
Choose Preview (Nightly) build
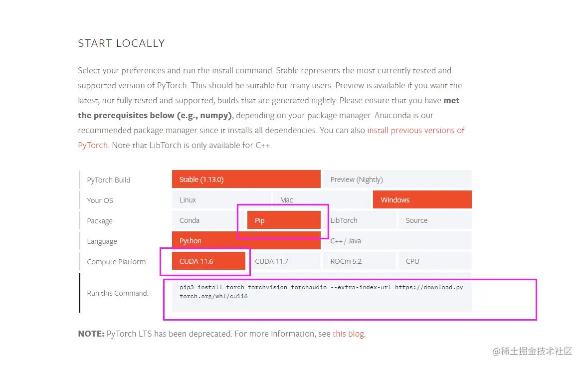pos(397,179)
